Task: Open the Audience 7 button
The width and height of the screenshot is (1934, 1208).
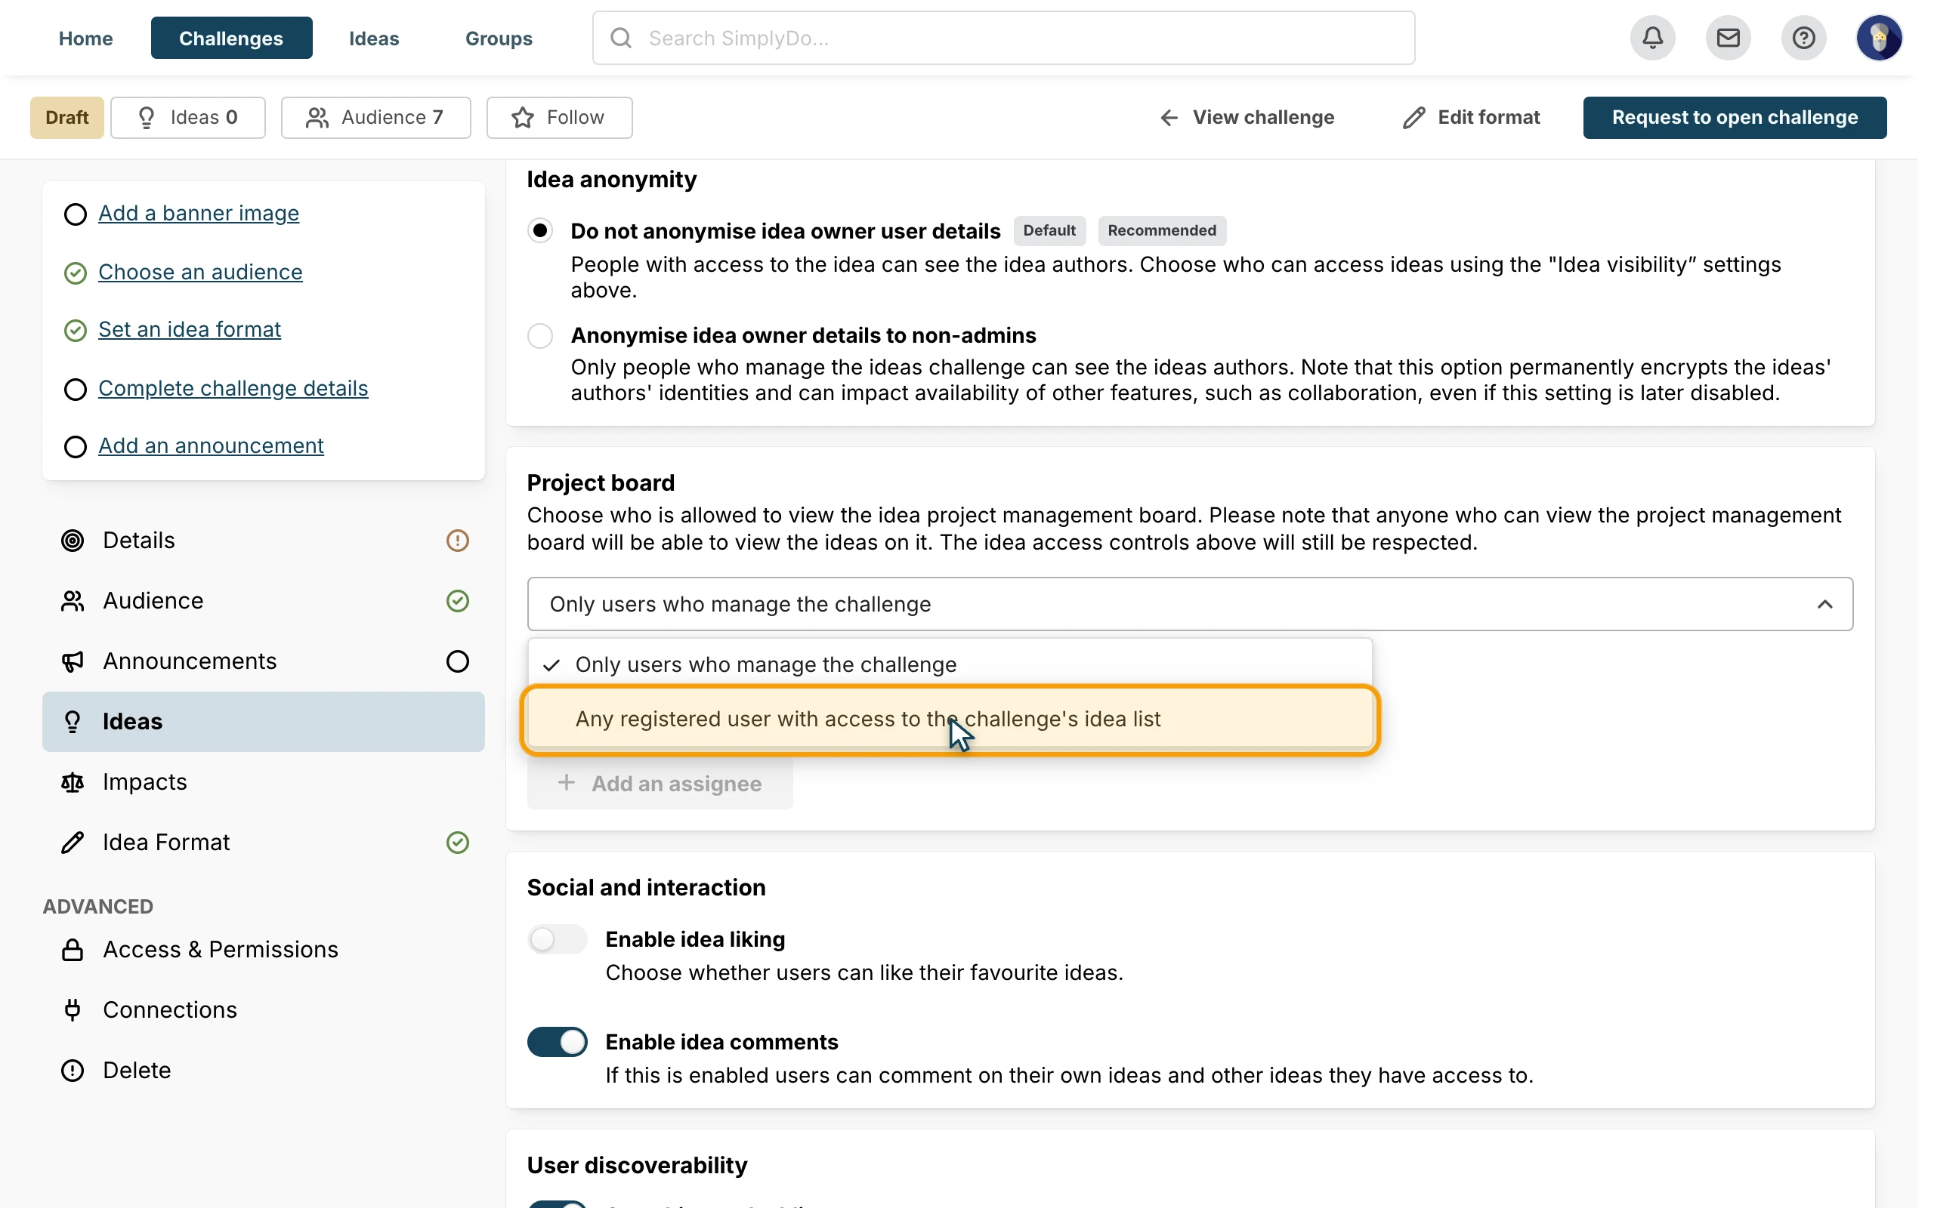Action: [375, 118]
